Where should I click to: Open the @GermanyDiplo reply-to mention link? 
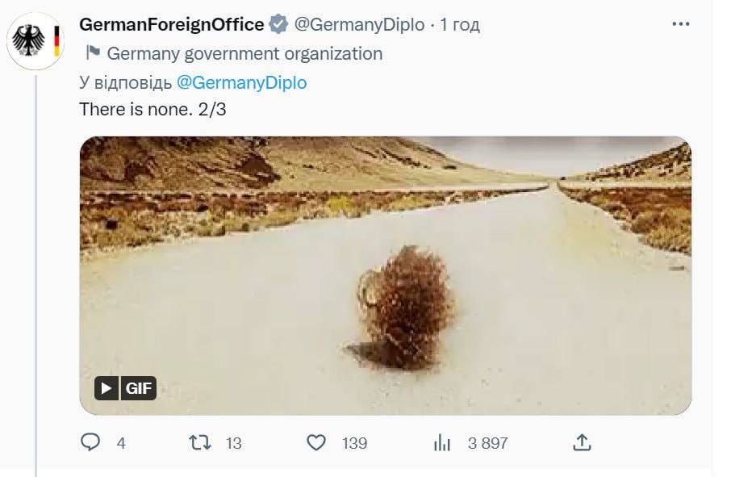click(241, 82)
